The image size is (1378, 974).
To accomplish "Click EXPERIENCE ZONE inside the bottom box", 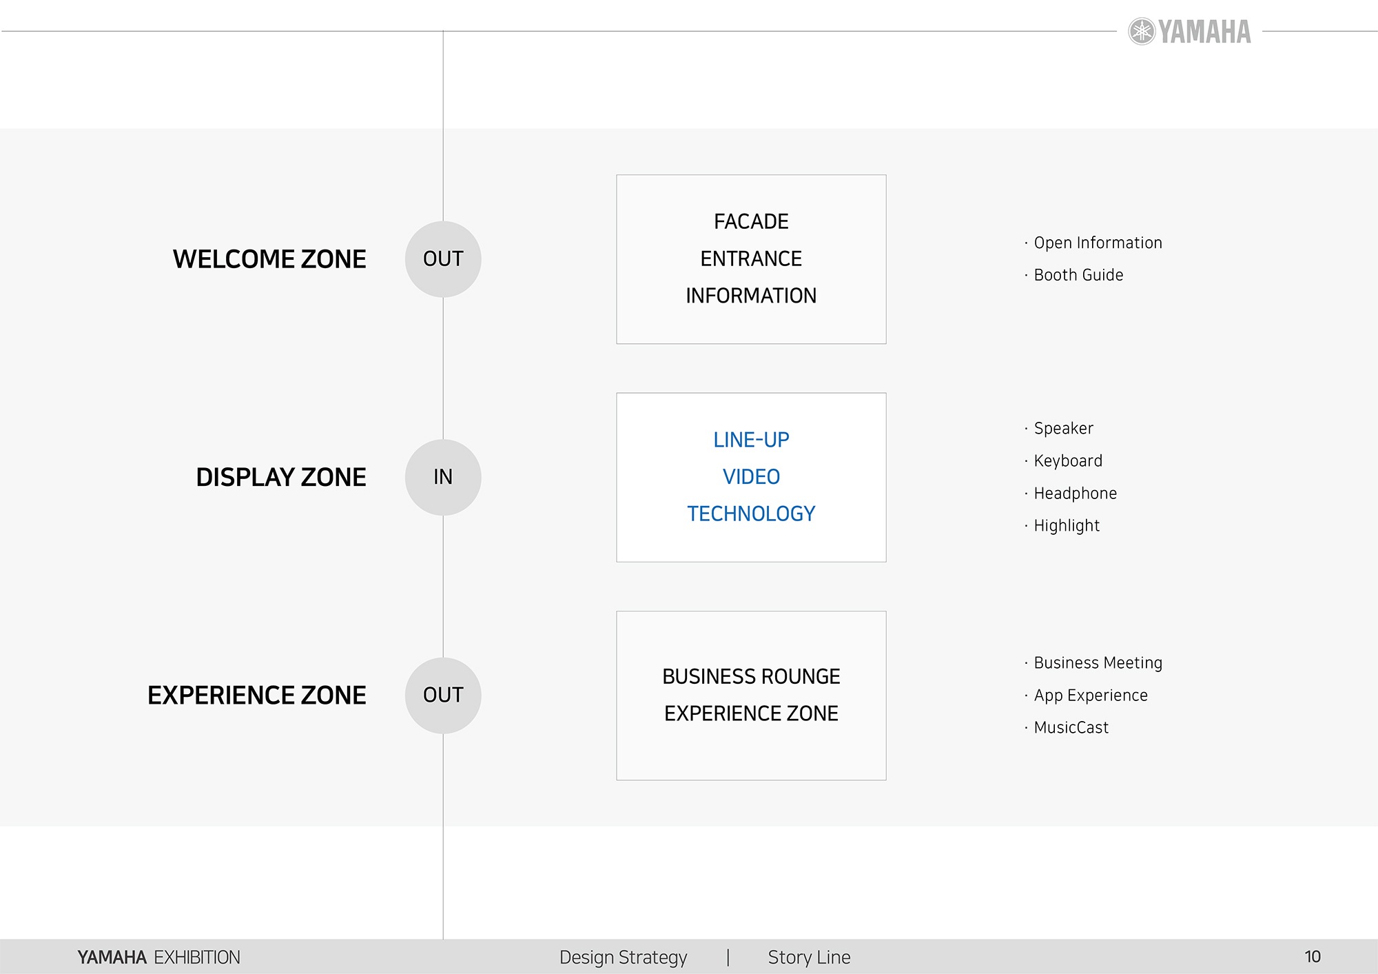I will click(x=751, y=713).
